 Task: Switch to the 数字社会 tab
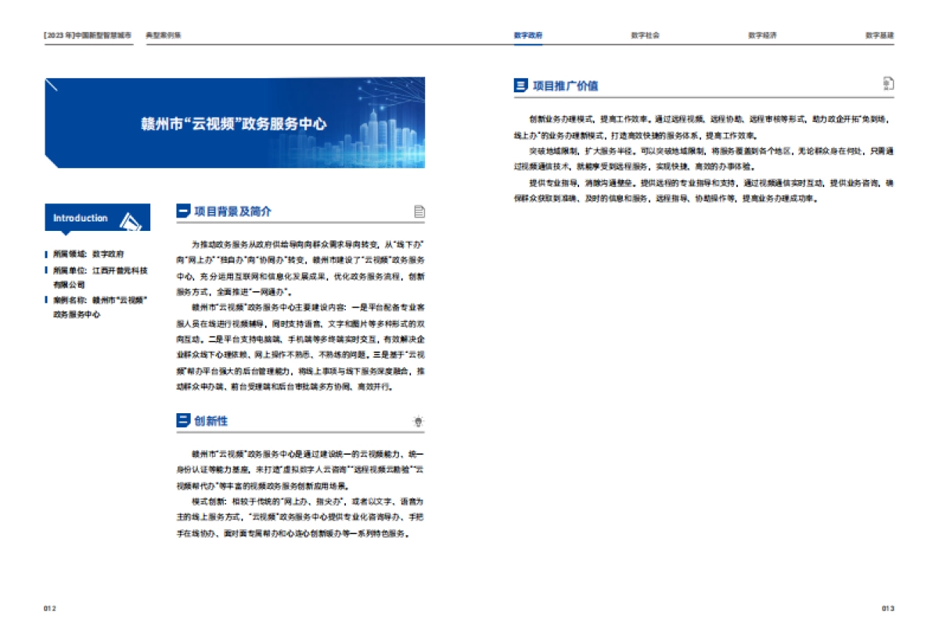point(646,34)
